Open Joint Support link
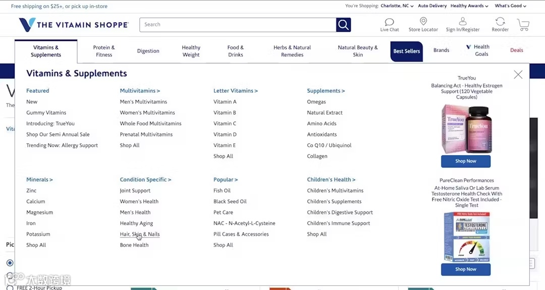The width and height of the screenshot is (545, 290). pos(135,191)
